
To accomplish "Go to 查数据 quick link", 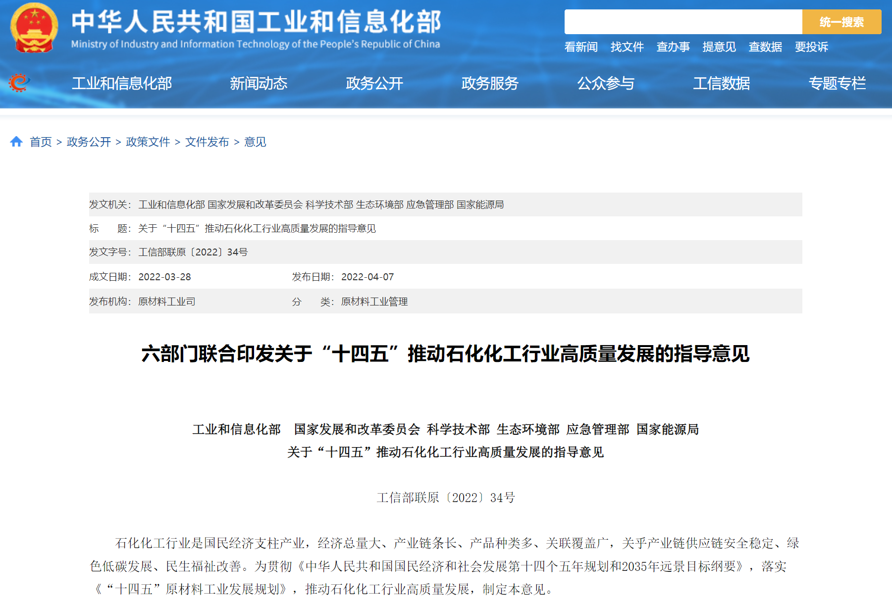I will coord(765,47).
